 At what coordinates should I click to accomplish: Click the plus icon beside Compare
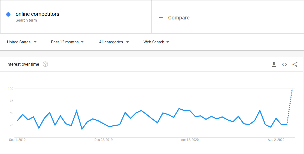161,17
